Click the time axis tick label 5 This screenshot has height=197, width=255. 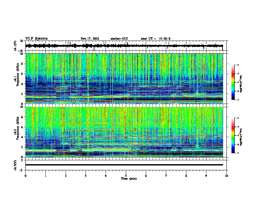click(x=126, y=176)
